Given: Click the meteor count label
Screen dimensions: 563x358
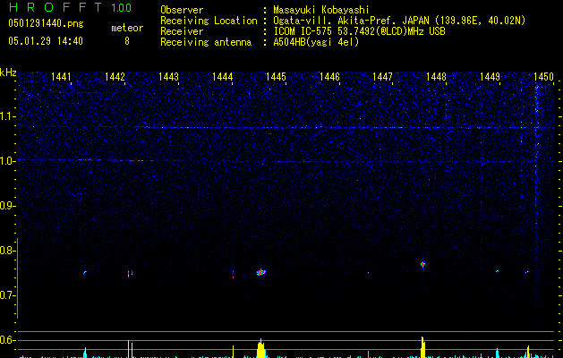Looking at the screenshot, I should [x=127, y=28].
